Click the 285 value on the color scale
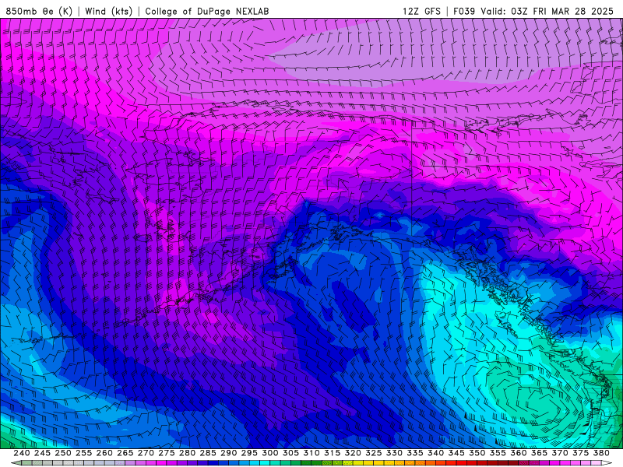 (208, 453)
